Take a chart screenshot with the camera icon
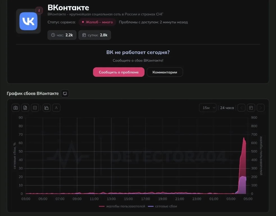 pyautogui.click(x=15, y=108)
